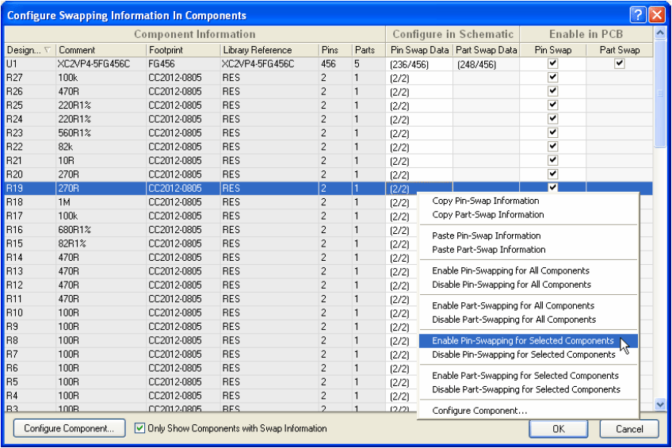672x448 pixels.
Task: Click the Pin Swap Data column header
Action: (419, 50)
